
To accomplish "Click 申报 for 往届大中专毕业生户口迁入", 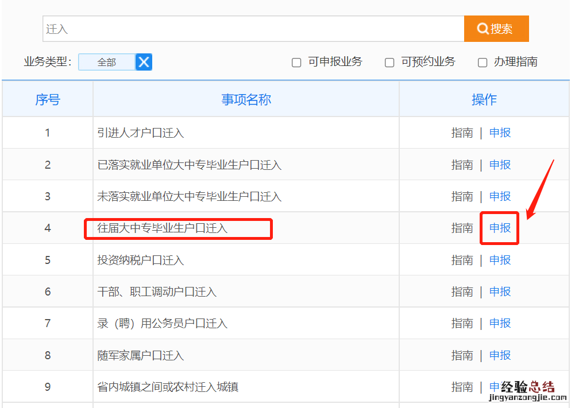I will tap(500, 228).
